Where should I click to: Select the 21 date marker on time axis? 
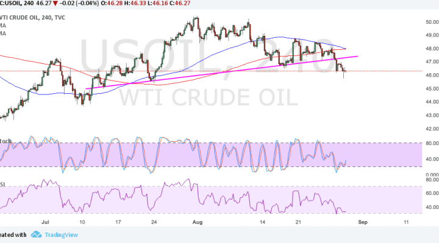coord(298,222)
